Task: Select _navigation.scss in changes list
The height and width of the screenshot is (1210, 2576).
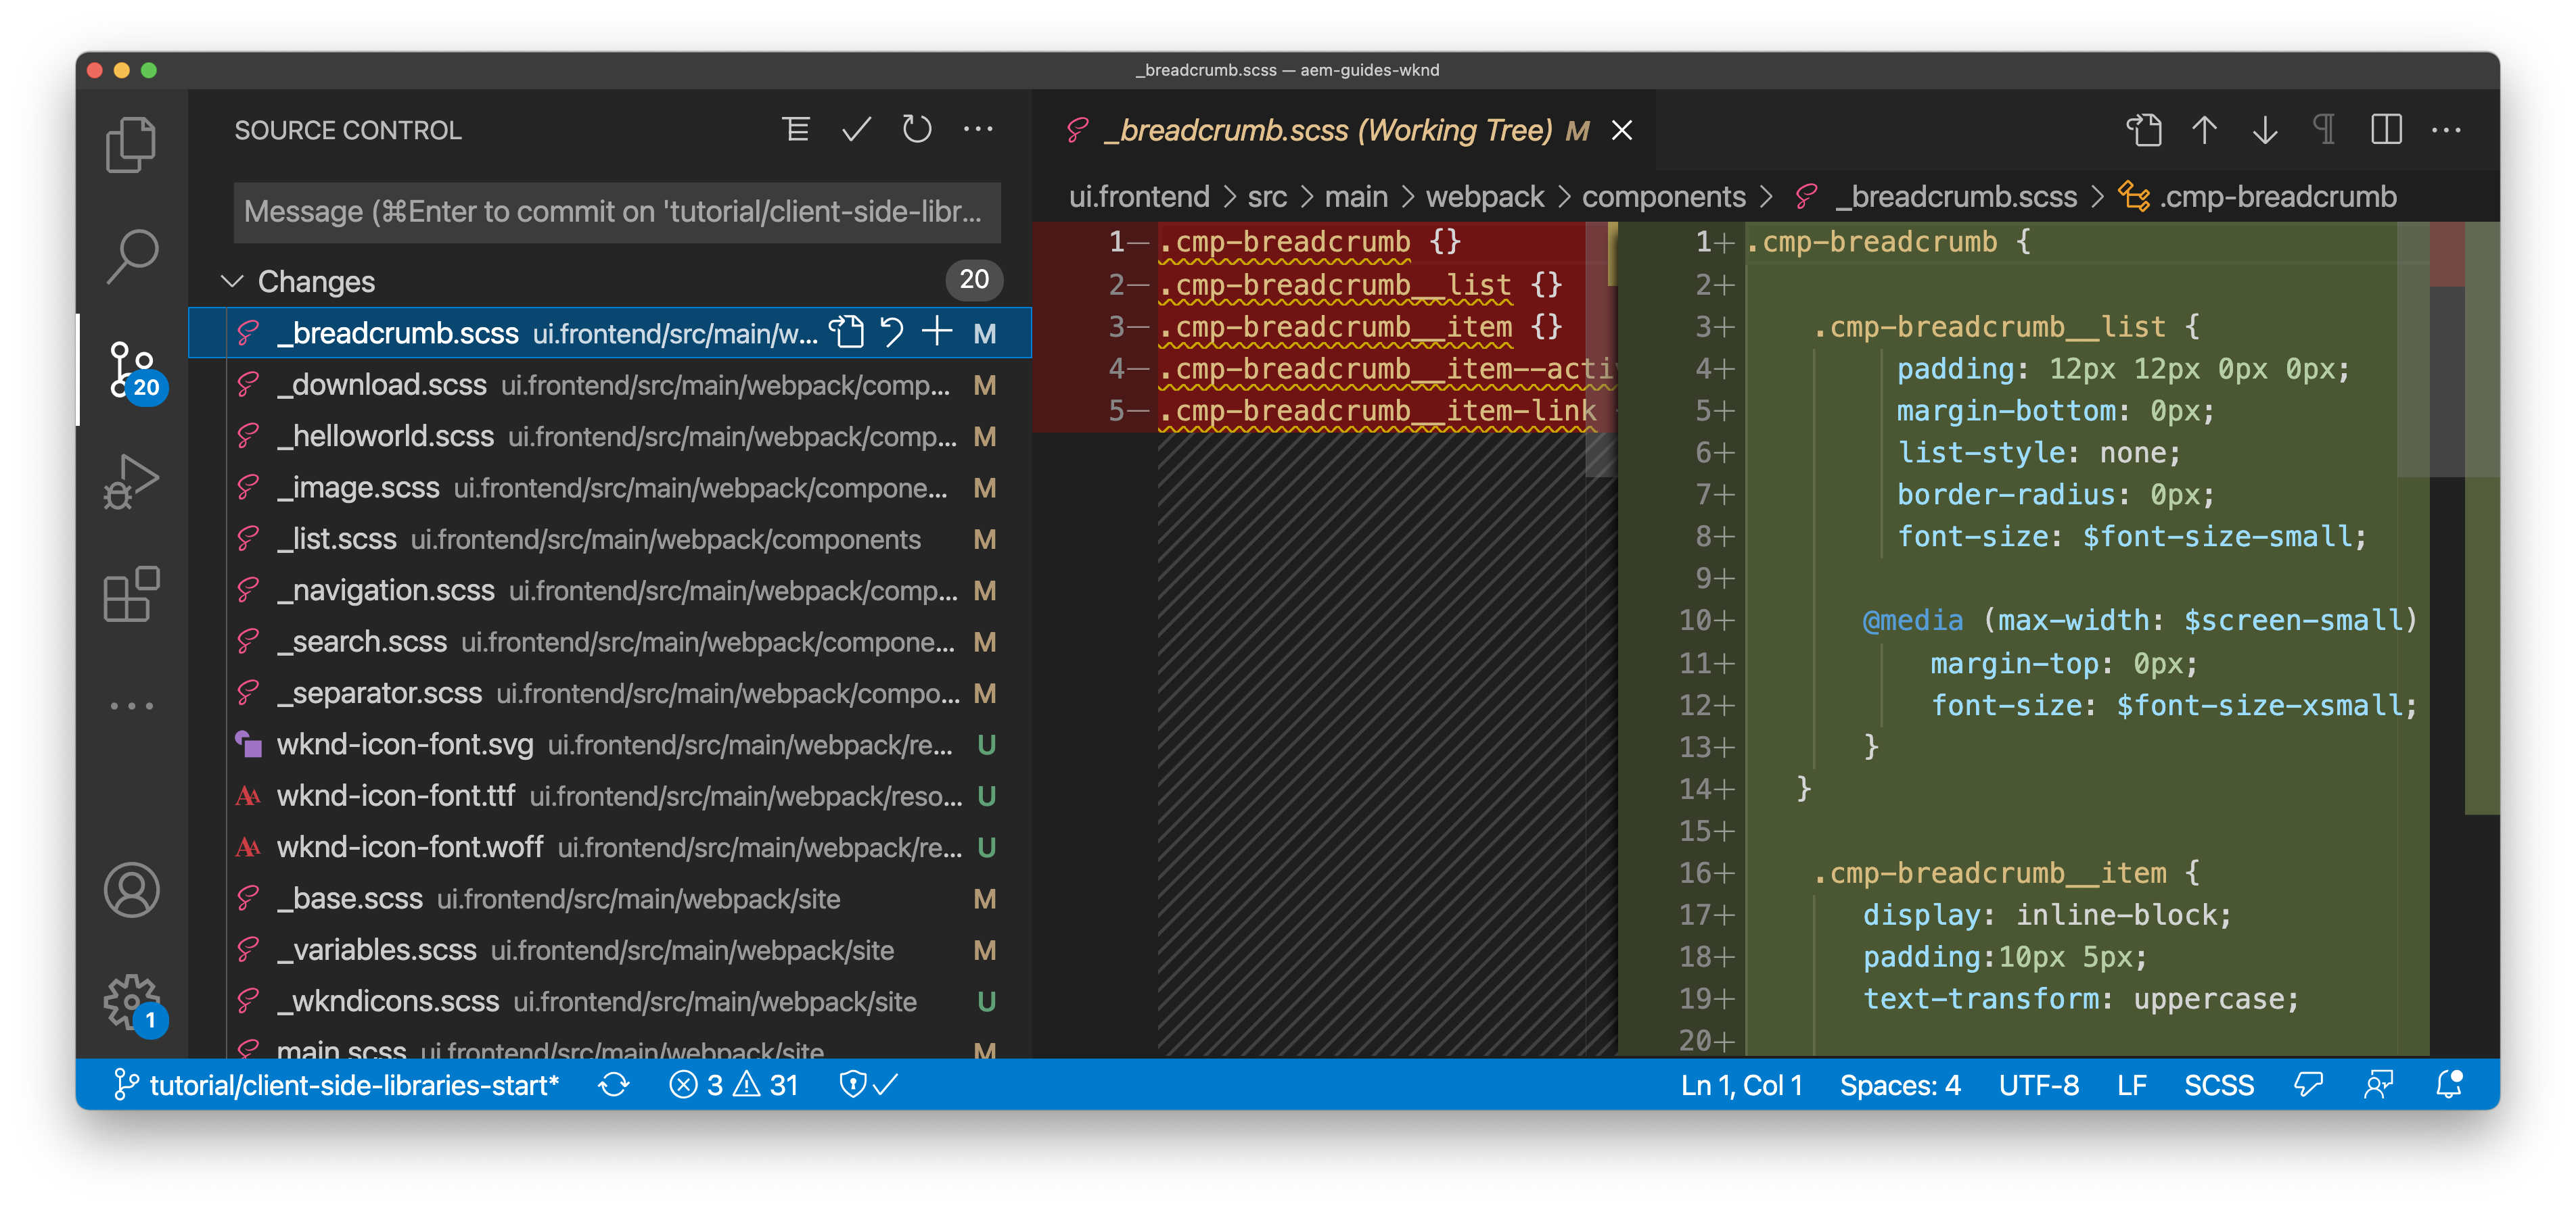Action: [x=610, y=591]
